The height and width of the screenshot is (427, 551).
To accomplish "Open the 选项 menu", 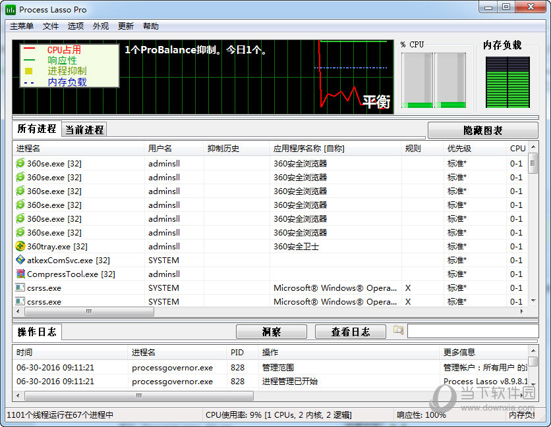I will click(x=76, y=26).
